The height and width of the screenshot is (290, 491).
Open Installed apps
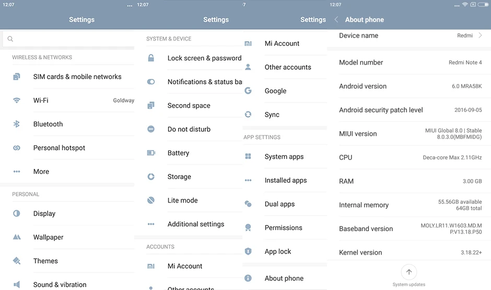click(x=285, y=180)
